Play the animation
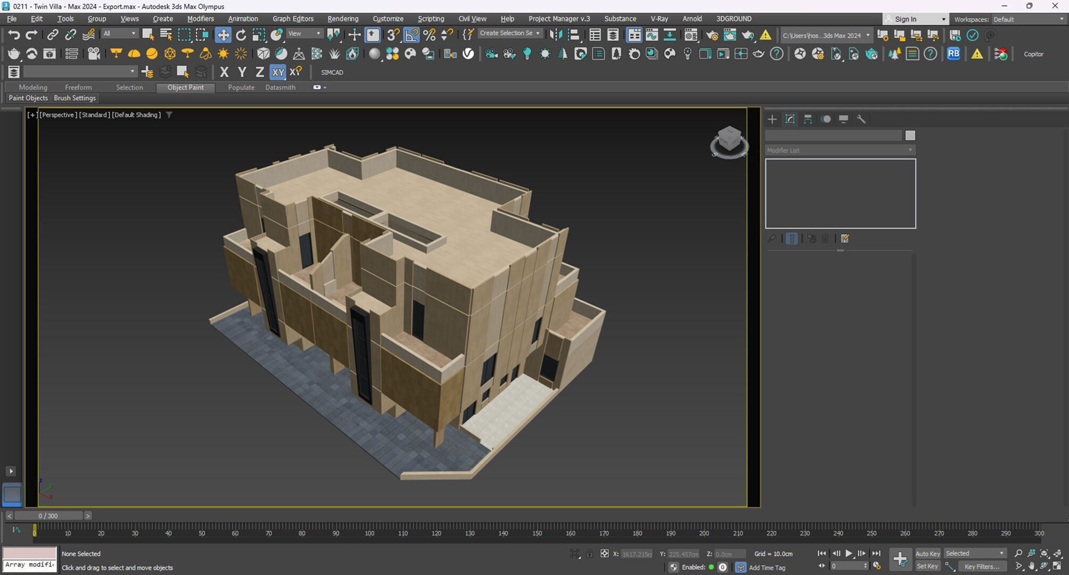This screenshot has width=1069, height=575. pyautogui.click(x=849, y=554)
